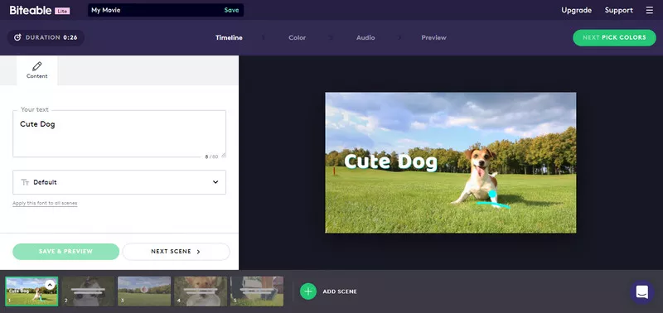Select scene 4 thumbnail

pyautogui.click(x=201, y=291)
